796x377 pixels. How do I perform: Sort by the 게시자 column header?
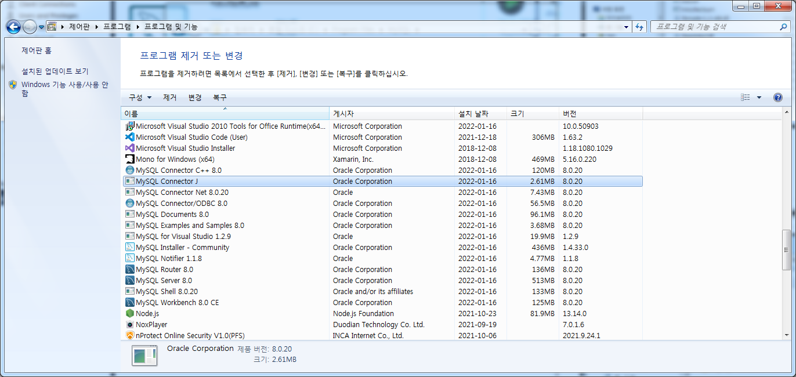coord(392,114)
